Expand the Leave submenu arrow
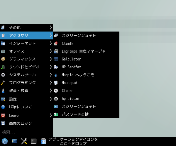Screen dimensions: 176x146 tap(51, 115)
